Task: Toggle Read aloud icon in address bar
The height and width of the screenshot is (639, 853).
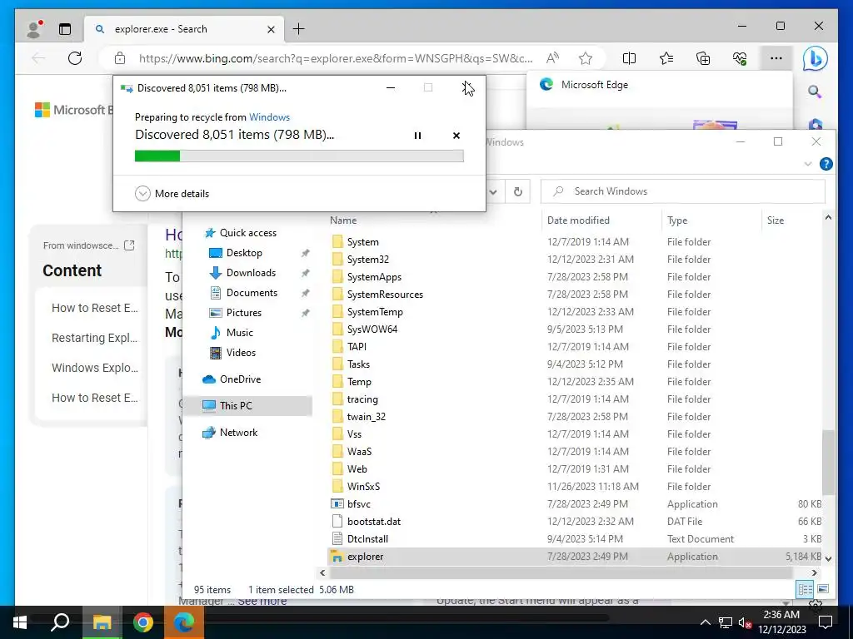Action: [x=552, y=58]
